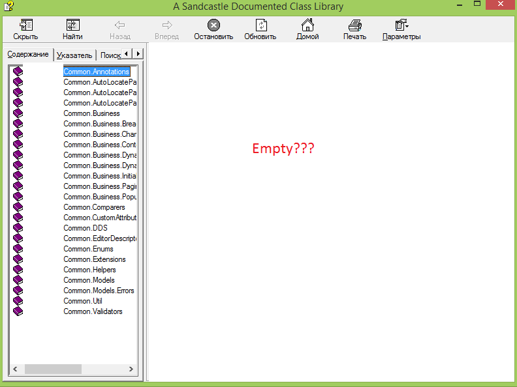Open the Common.Business.Cont namespace entry
This screenshot has height=387, width=517.
tap(100, 145)
